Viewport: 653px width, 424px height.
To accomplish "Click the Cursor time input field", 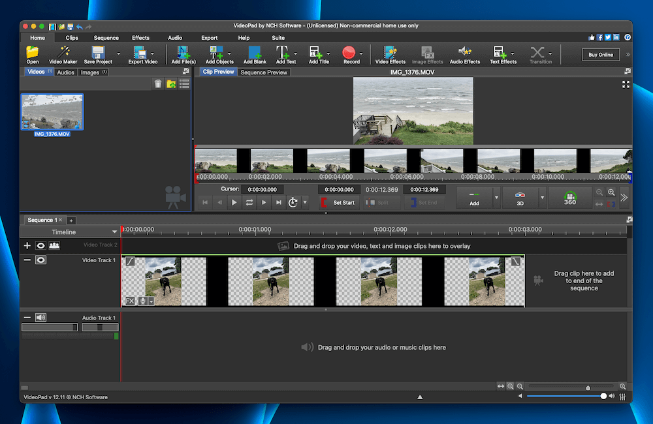I will (263, 189).
